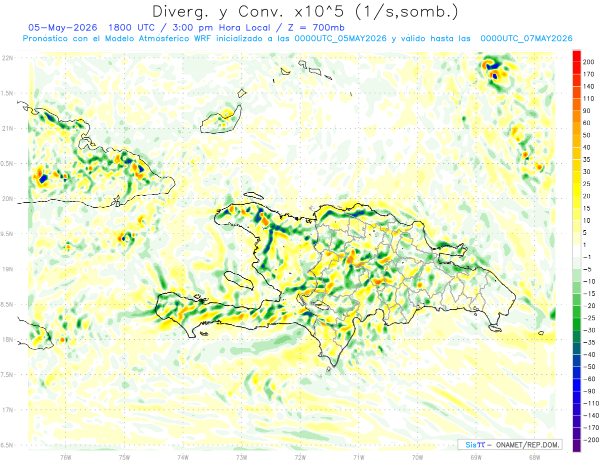This screenshot has height=464, width=600.
Task: Click the 72W longitude axis label
Action: pos(300,457)
